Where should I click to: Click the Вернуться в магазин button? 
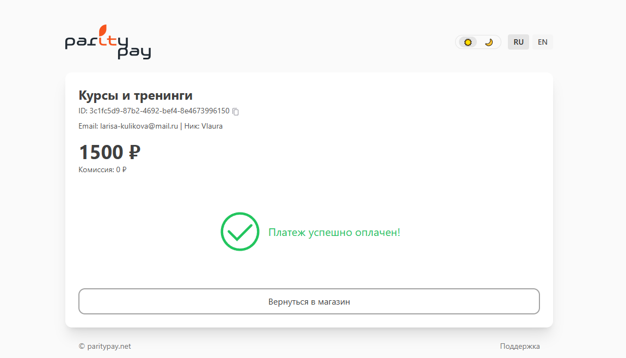point(309,301)
